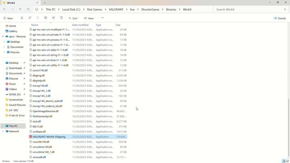Go up one folder level arrow
This screenshot has height=163, width=290.
coord(20,9)
